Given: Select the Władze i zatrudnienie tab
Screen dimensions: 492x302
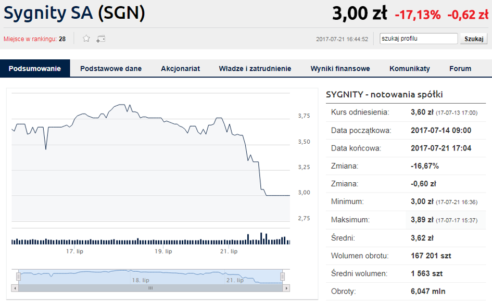Looking at the screenshot, I should pyautogui.click(x=255, y=68).
